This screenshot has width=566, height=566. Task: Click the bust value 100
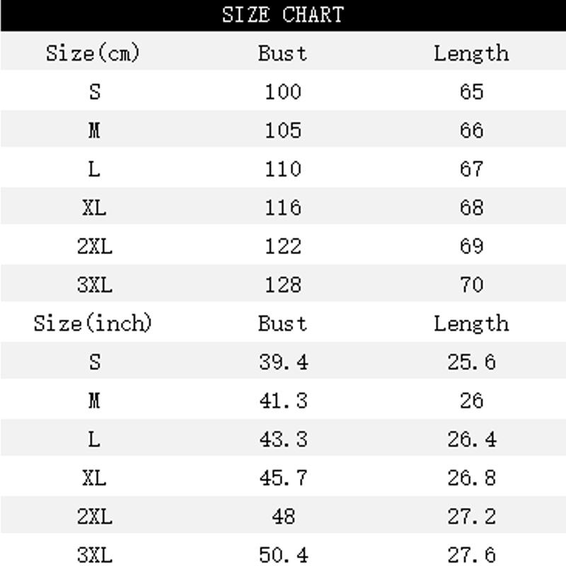tap(282, 92)
